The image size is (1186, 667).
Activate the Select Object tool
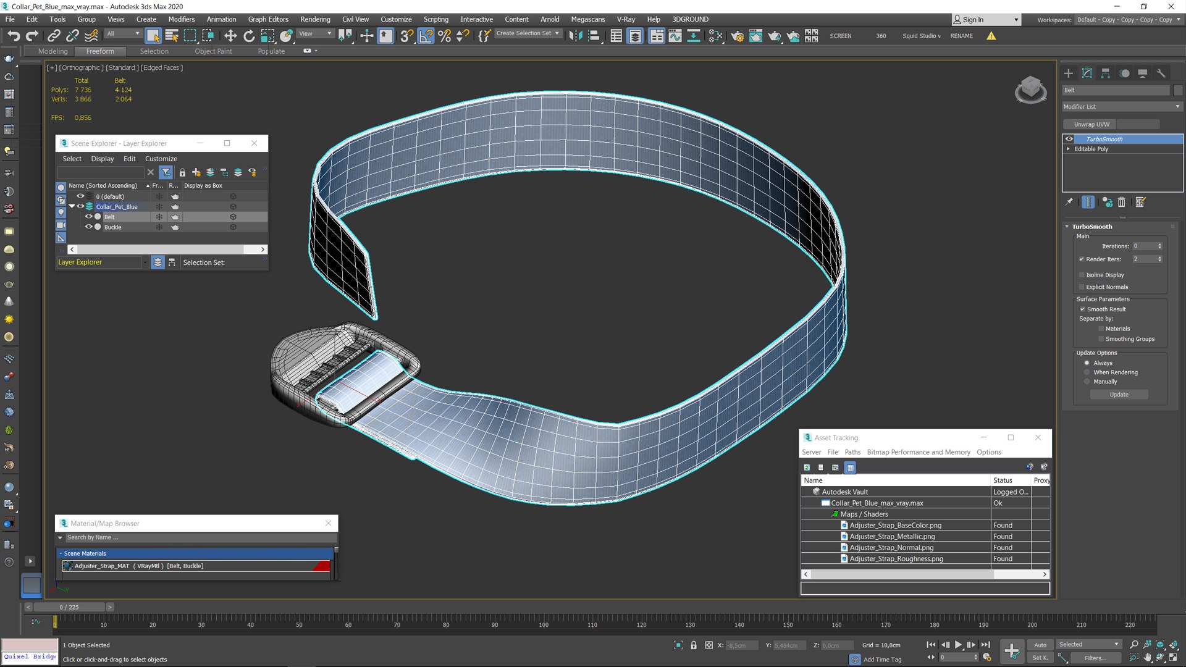point(153,36)
